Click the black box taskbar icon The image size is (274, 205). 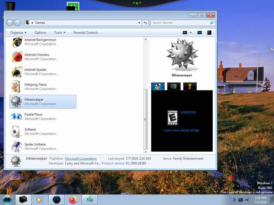(23, 200)
